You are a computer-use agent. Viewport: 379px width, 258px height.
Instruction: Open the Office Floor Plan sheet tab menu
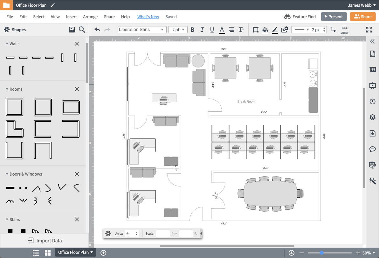tap(75, 252)
